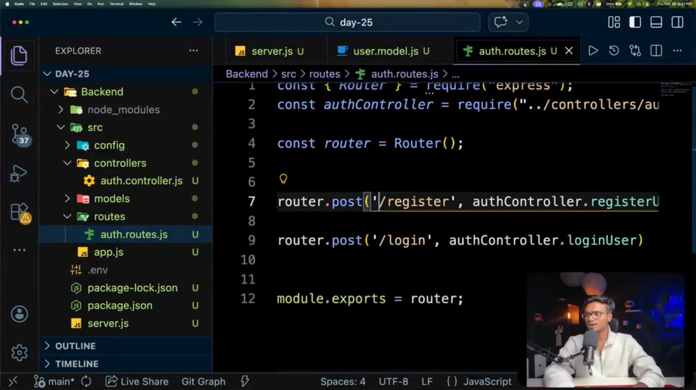Click the Backend breadcrumb

pos(246,74)
